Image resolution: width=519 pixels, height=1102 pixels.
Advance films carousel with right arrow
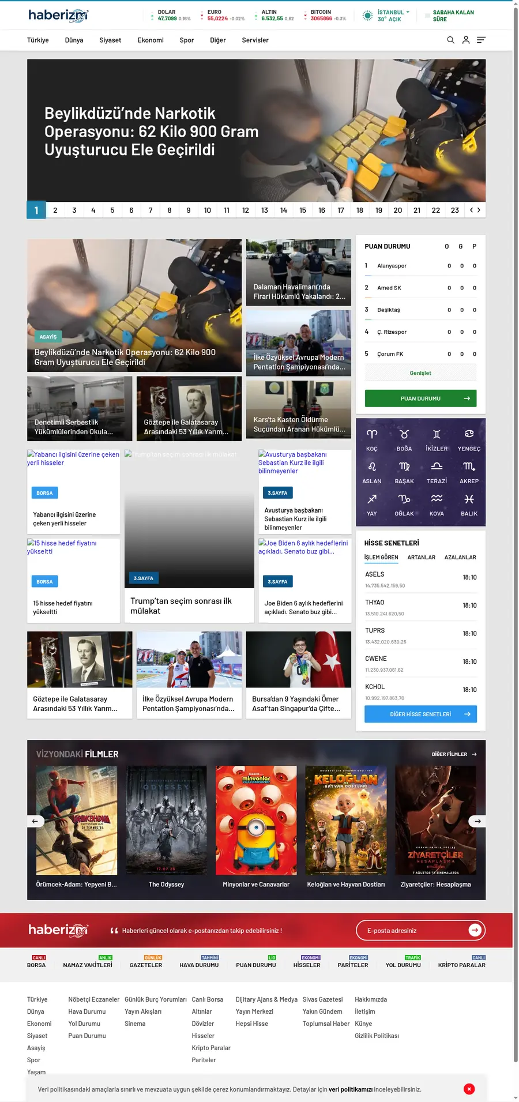click(x=477, y=821)
